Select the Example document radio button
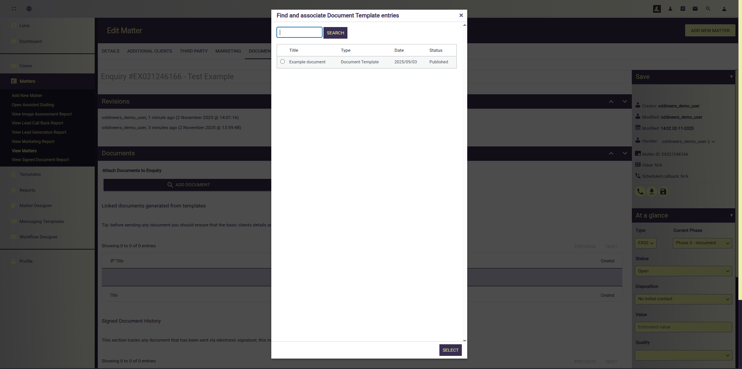 point(283,62)
